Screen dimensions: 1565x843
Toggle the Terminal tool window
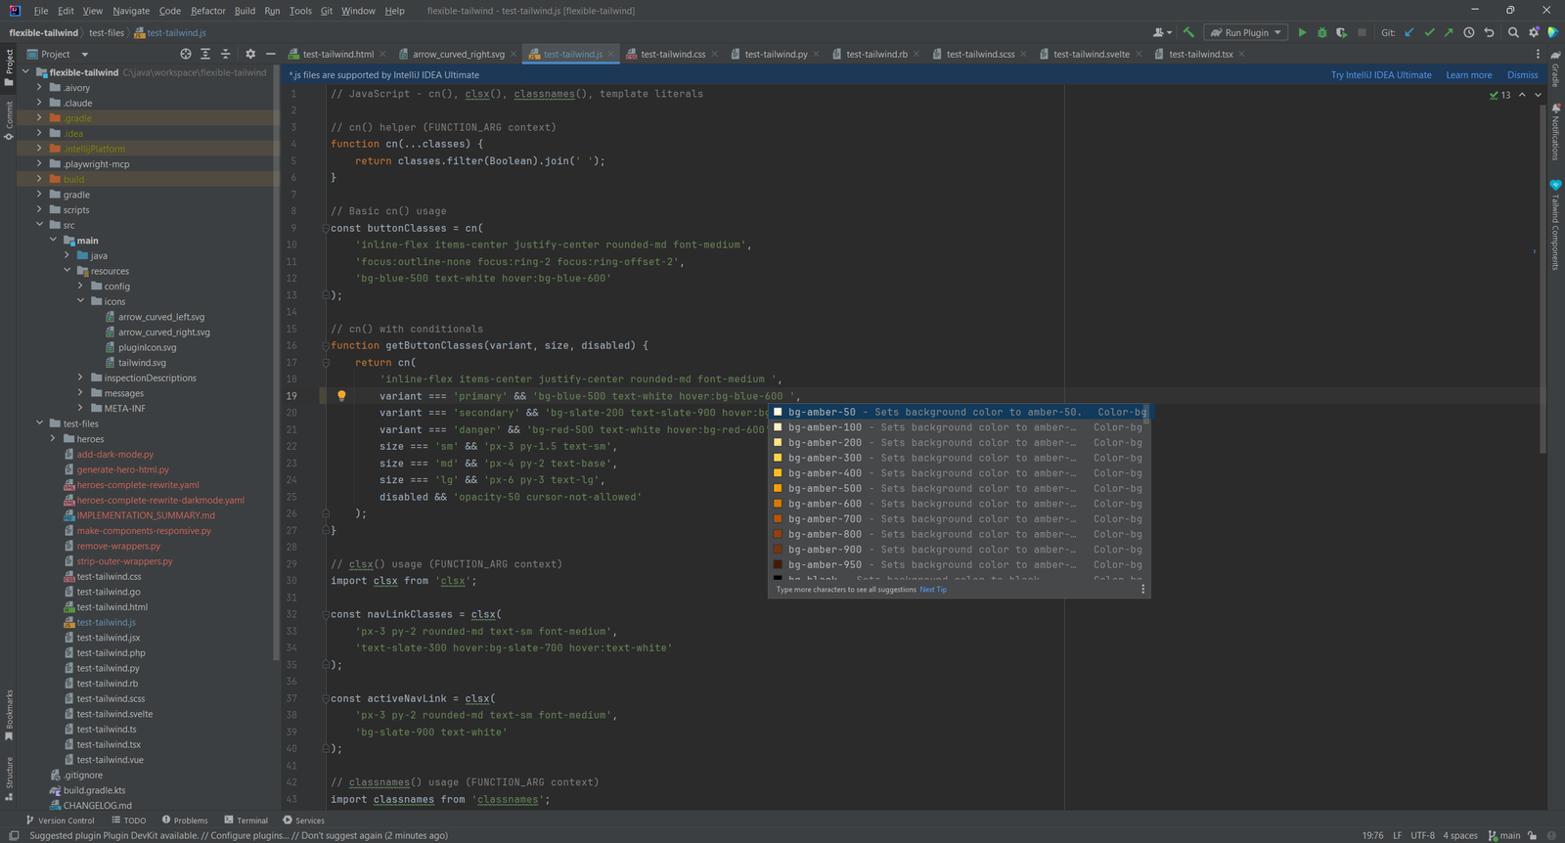(246, 821)
